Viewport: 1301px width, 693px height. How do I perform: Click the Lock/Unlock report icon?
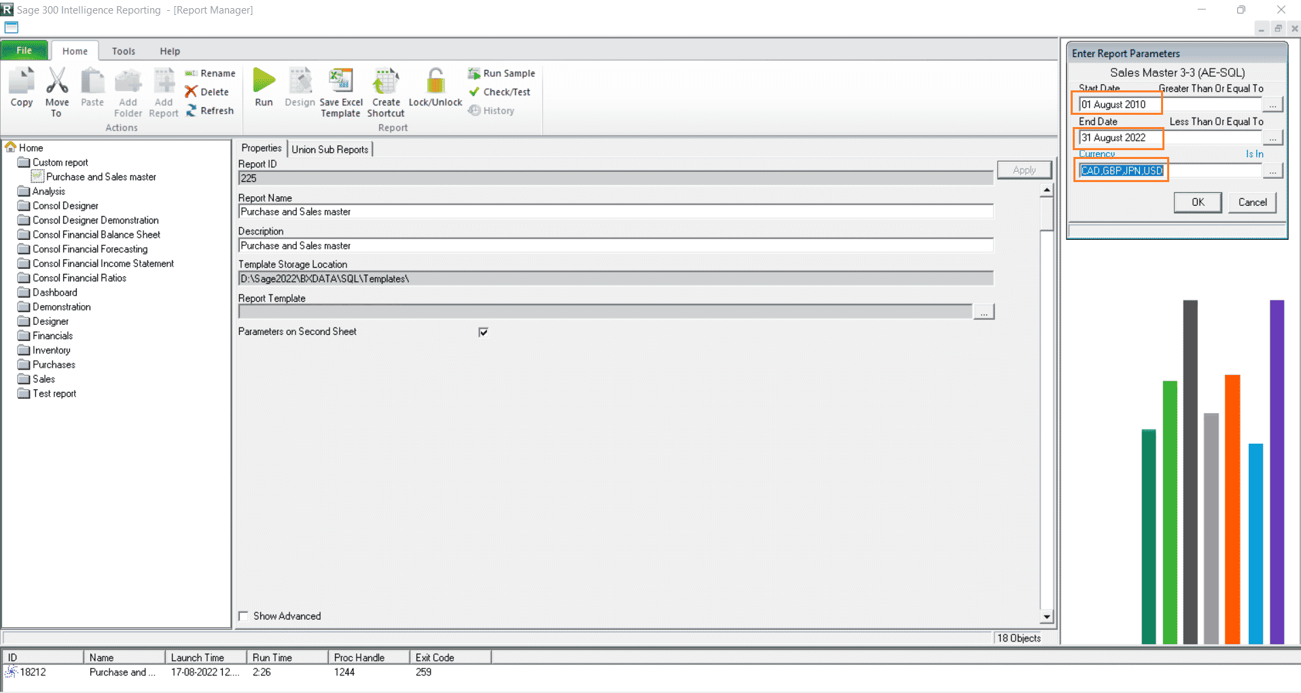pos(435,87)
